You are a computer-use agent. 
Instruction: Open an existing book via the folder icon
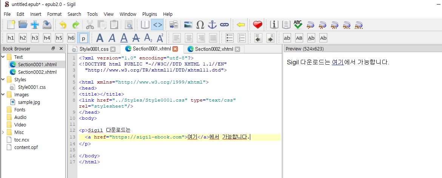(x=23, y=25)
